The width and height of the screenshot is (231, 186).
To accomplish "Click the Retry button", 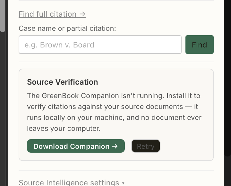I will pos(146,146).
